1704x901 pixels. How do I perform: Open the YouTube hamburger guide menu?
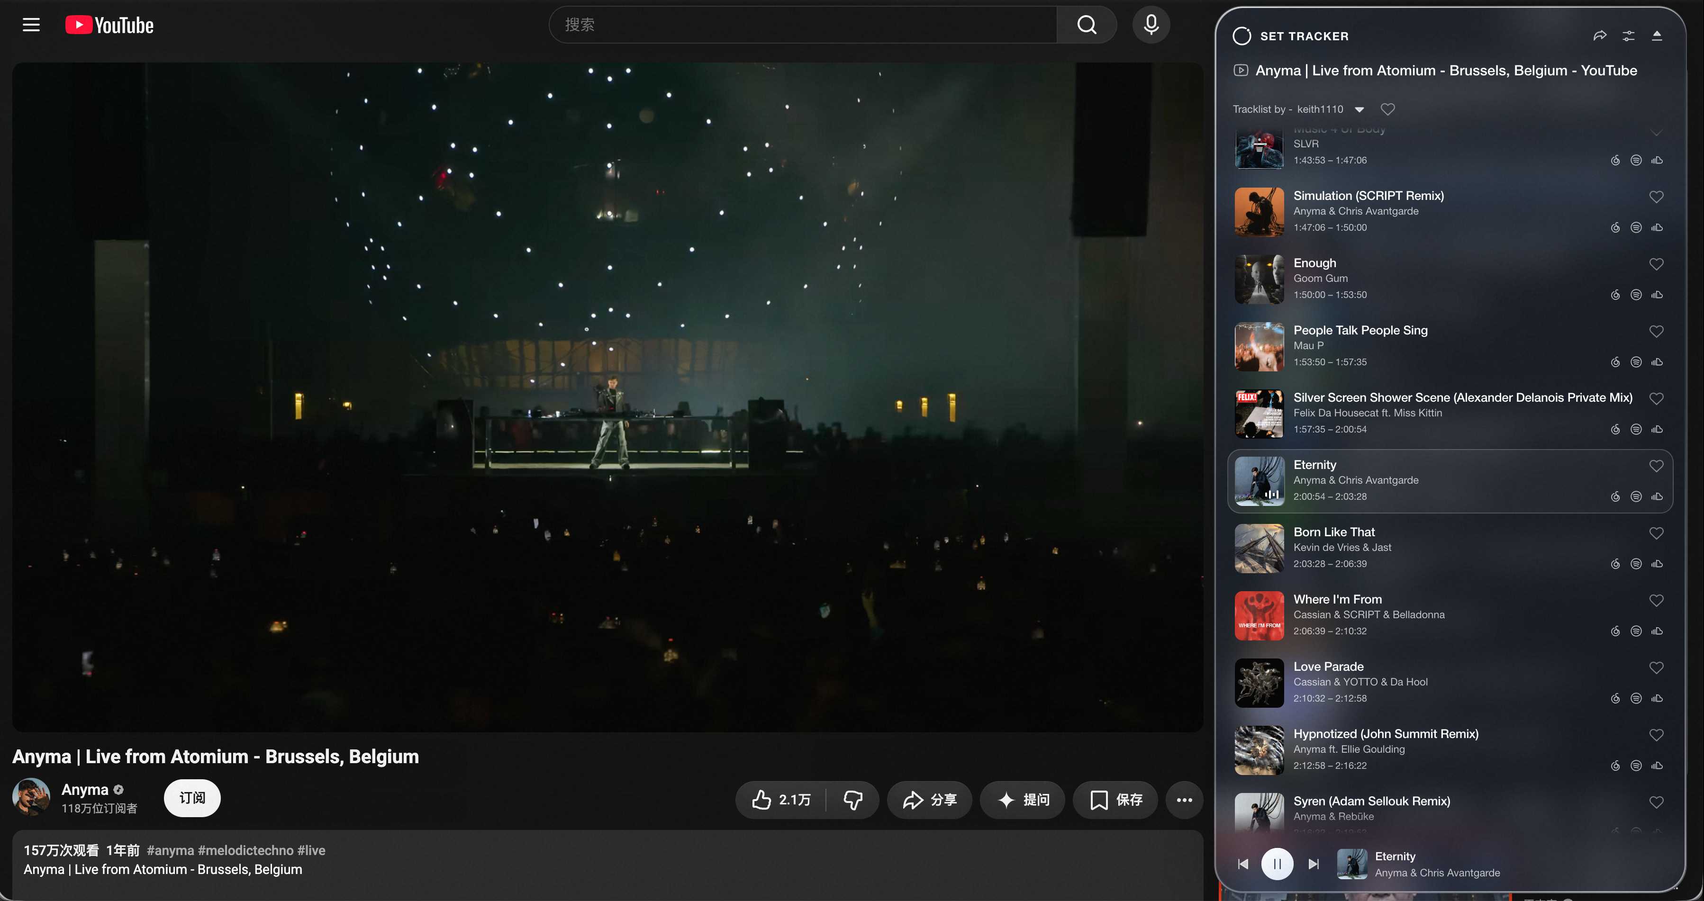[31, 25]
